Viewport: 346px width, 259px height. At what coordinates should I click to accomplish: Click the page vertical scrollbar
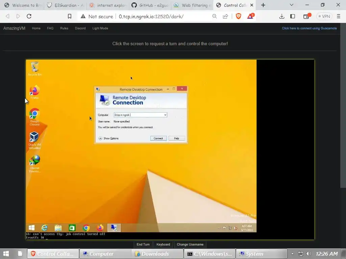(343, 106)
